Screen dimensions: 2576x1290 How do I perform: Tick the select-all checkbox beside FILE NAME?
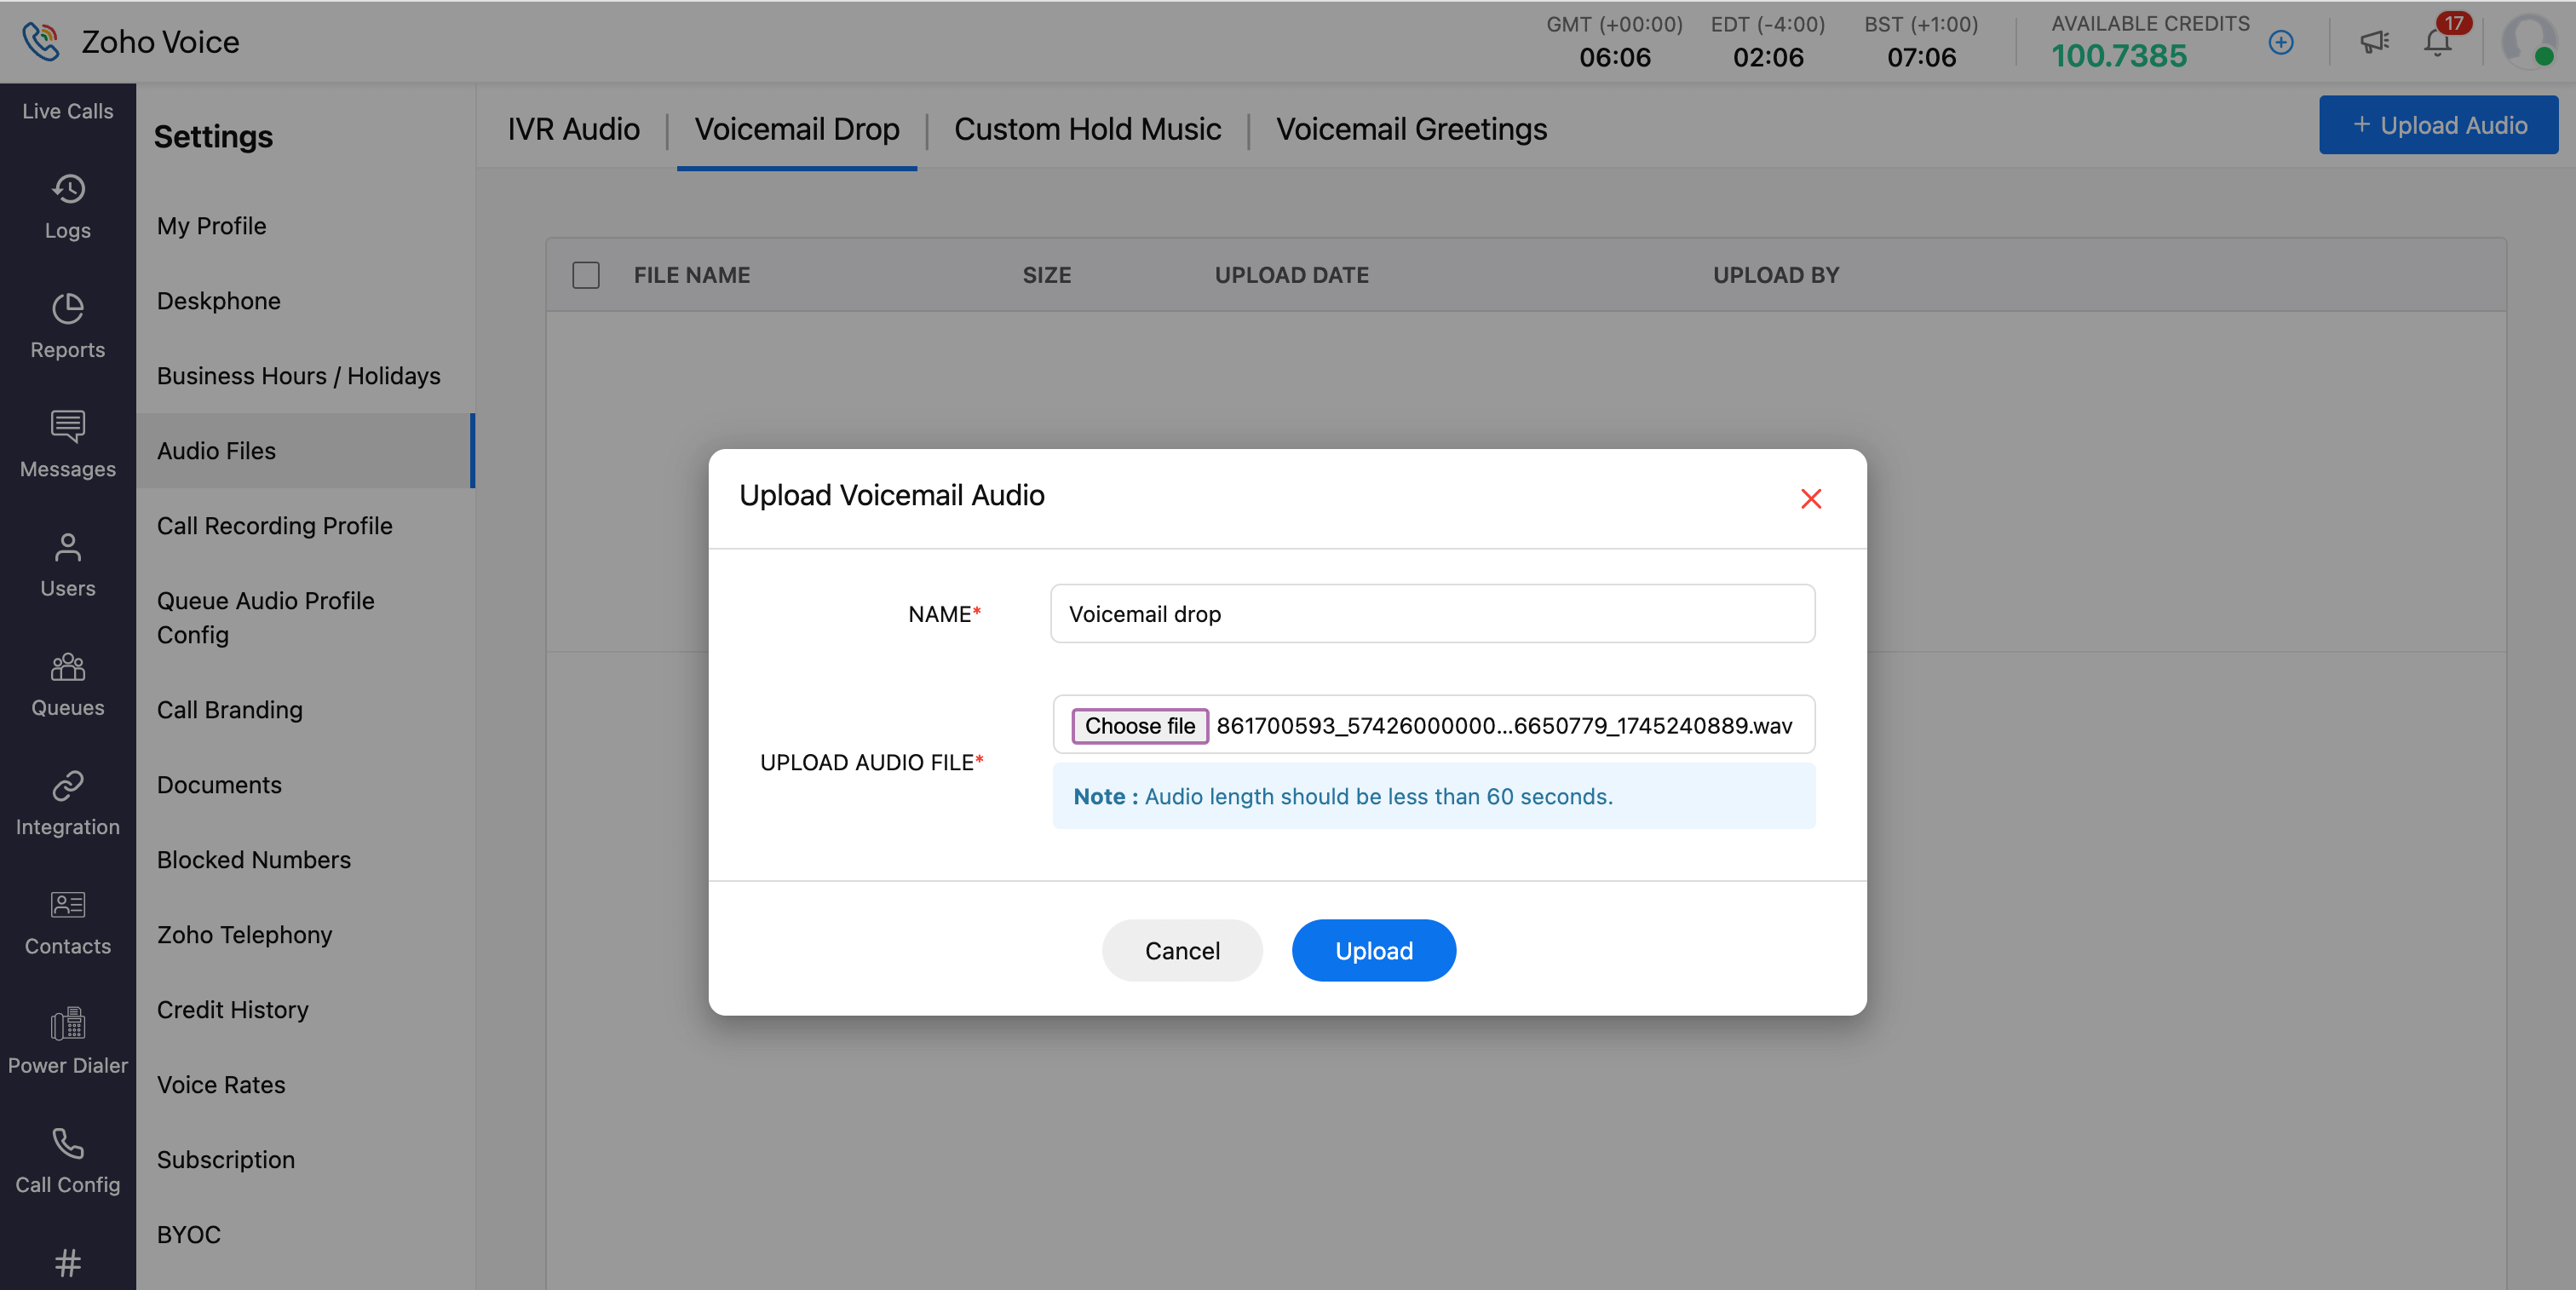click(586, 275)
